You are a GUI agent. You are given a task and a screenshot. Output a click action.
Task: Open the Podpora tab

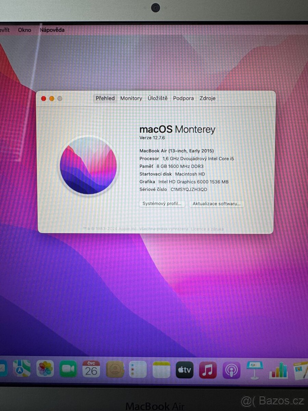(x=183, y=98)
